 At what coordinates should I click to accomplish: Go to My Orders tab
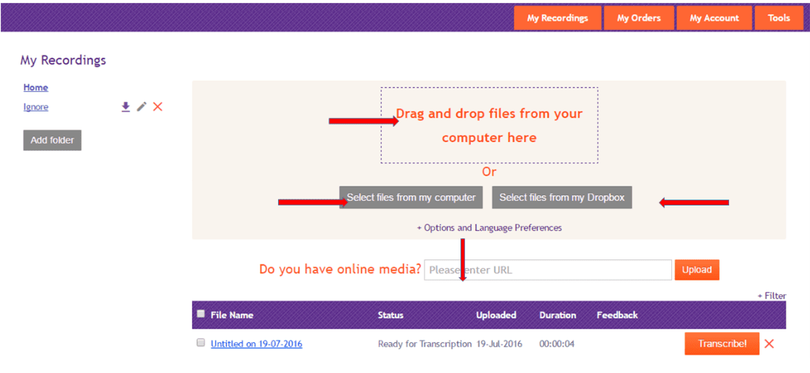tap(639, 18)
